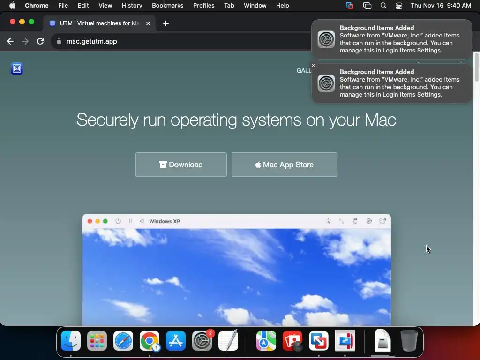Screen dimensions: 480x360
Task: Click the resize arrows icon in Windows XP toolbar
Action: 341,221
